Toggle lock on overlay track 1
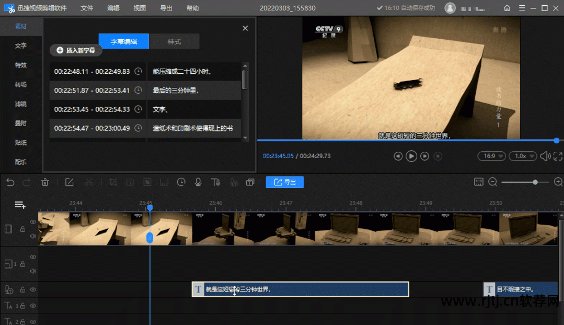Image resolution: width=564 pixels, height=325 pixels. (x=22, y=264)
